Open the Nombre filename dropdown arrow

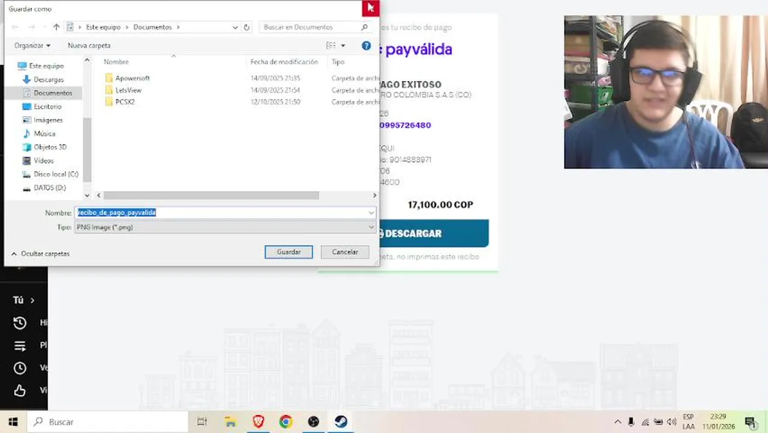(x=371, y=213)
